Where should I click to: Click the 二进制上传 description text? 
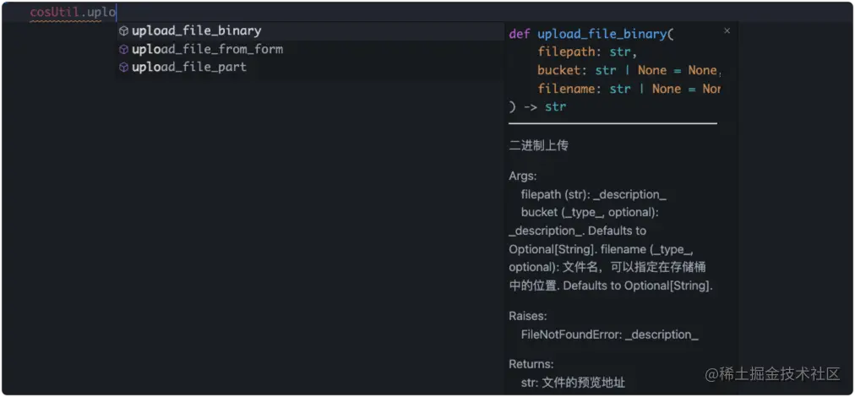[x=539, y=145]
